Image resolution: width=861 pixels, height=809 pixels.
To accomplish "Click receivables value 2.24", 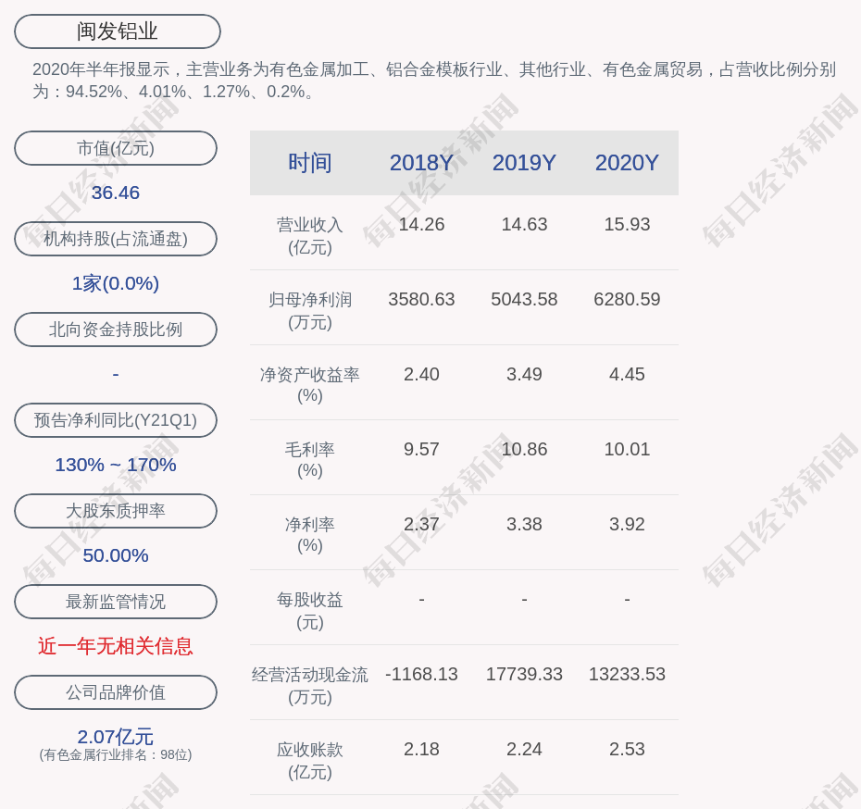I will (x=524, y=749).
